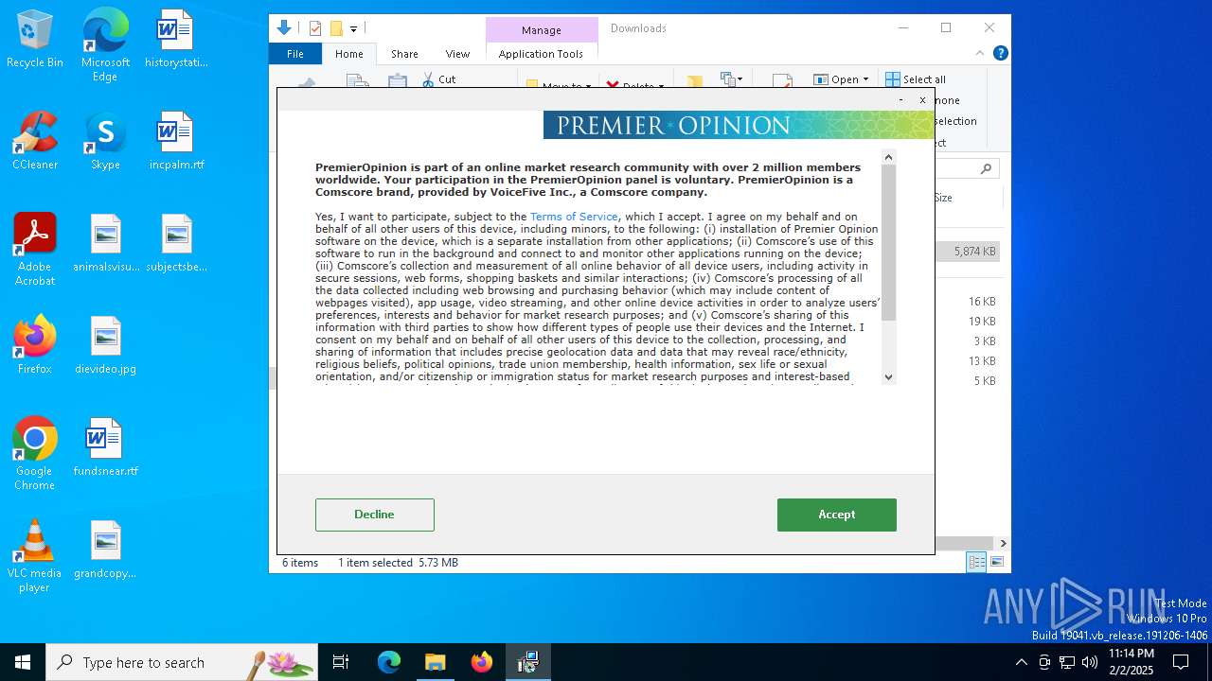Select subjectsbe image file on desktop

click(x=176, y=244)
